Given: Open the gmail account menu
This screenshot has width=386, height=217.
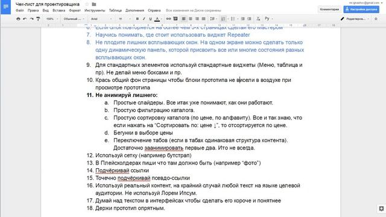Looking at the screenshot, I should click(365, 2).
